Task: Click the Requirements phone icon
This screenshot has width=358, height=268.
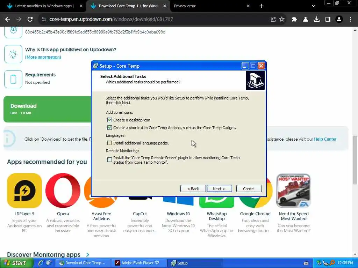Action: [13, 79]
